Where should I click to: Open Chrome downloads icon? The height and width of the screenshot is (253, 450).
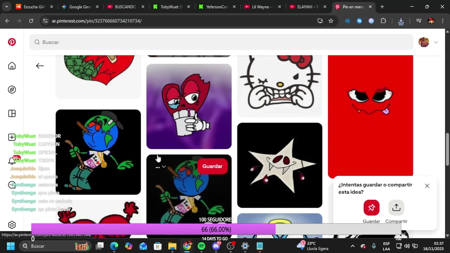coord(401,21)
